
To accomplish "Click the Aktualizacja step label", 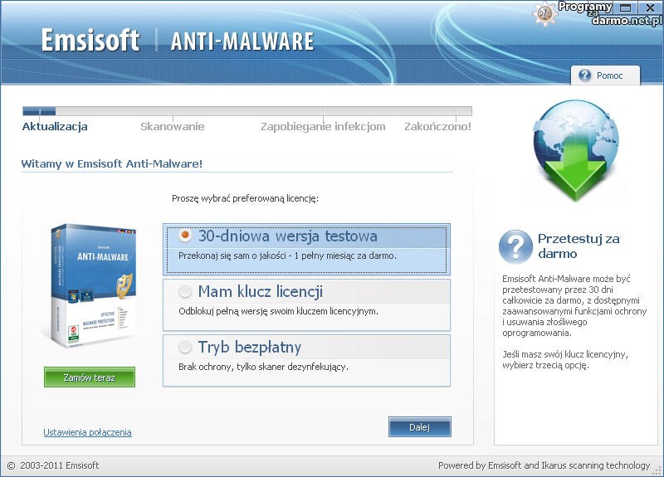I will [55, 127].
